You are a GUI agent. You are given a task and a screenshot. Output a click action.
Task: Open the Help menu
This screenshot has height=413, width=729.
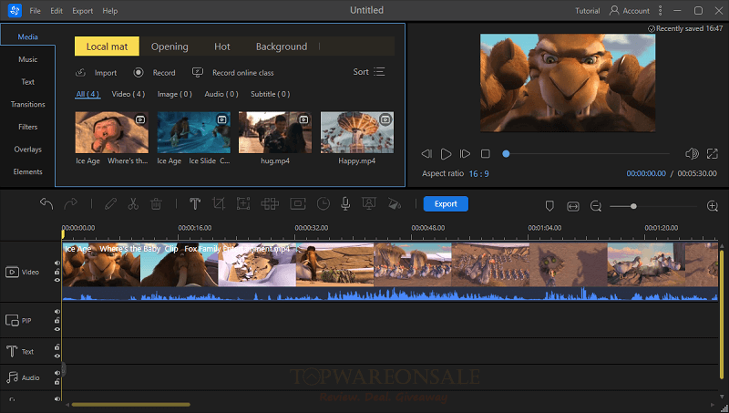coord(109,11)
